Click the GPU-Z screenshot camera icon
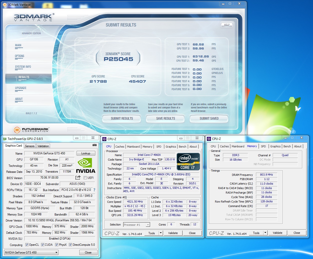The width and height of the screenshot is (313, 259). point(95,145)
